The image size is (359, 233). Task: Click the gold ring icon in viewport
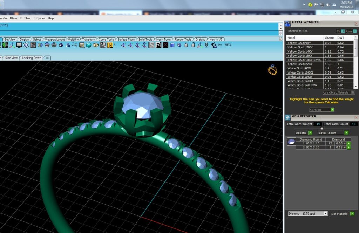pos(272,70)
